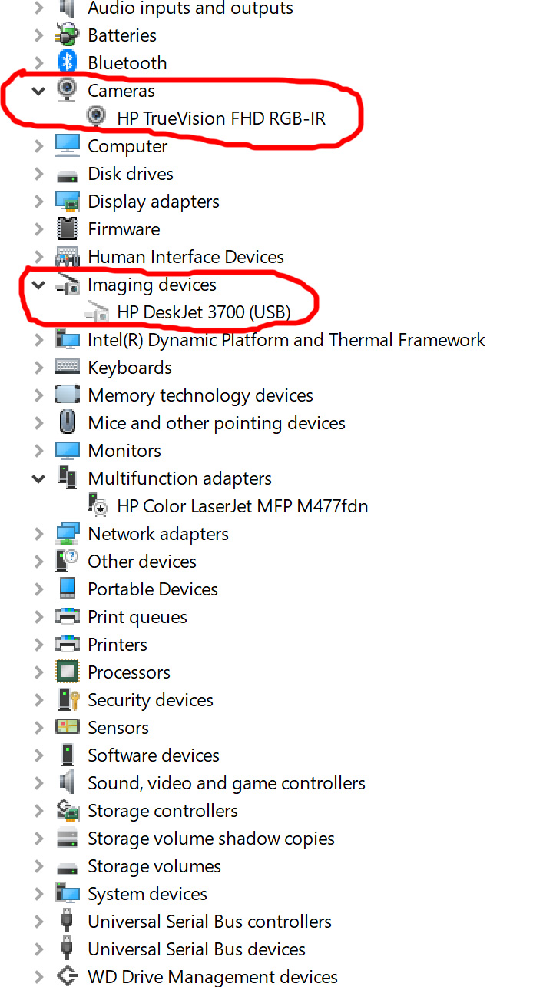The image size is (543, 987).
Task: Select the HP Color LaserJet MFP M477fdn icon
Action: click(98, 505)
